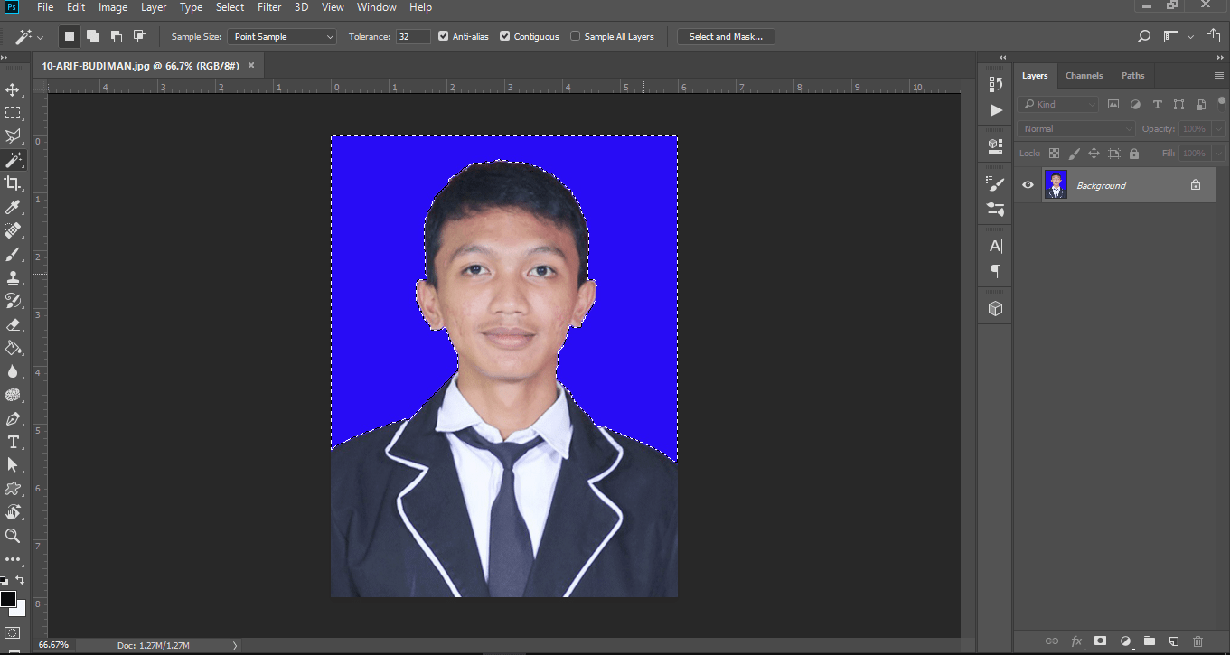
Task: Select the Zoom tool
Action: click(x=13, y=536)
